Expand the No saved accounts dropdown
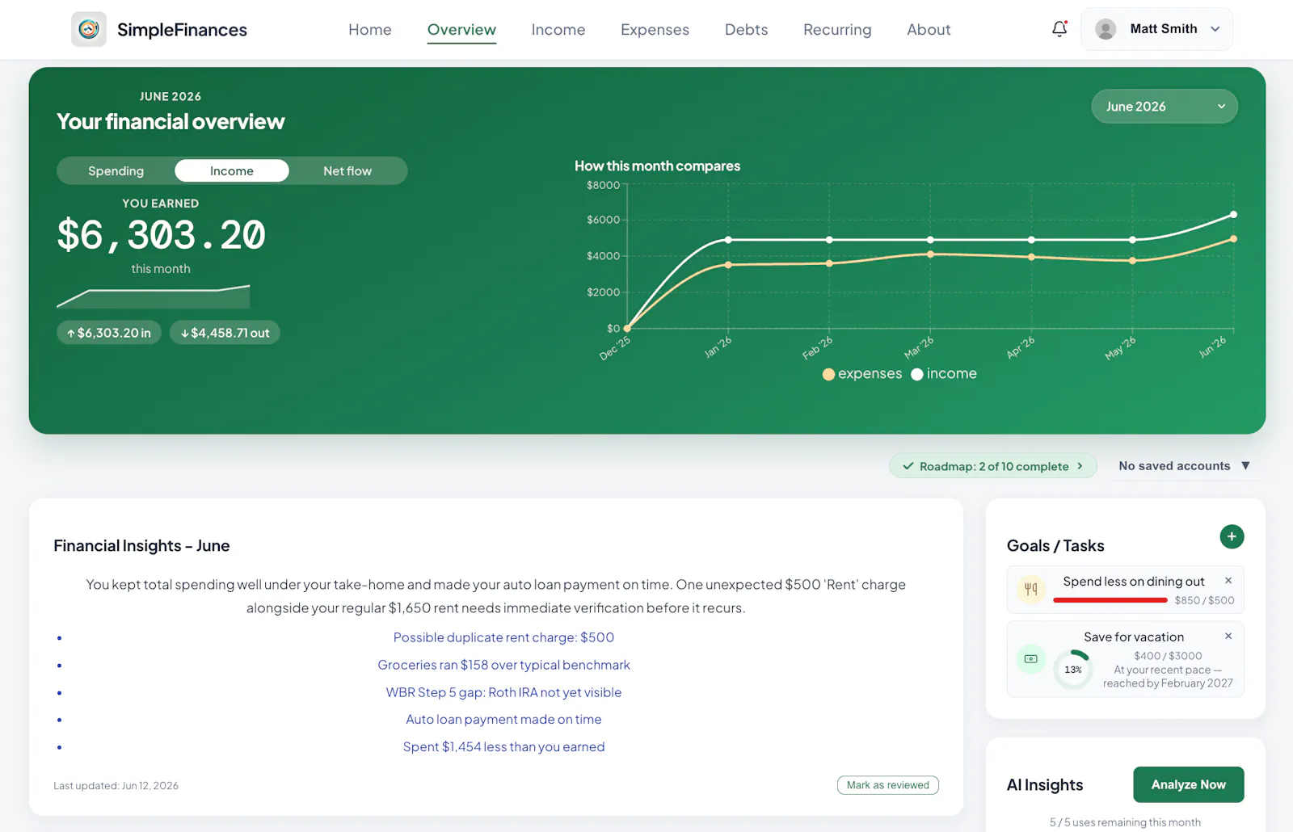This screenshot has height=832, width=1293. [1184, 466]
